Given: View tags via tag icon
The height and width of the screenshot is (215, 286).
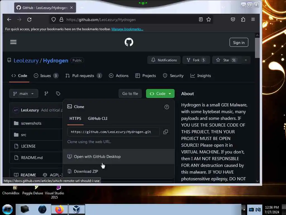Looking at the screenshot, I should (x=58, y=94).
